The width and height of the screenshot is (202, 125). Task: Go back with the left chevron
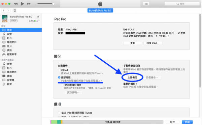[x=4, y=10]
